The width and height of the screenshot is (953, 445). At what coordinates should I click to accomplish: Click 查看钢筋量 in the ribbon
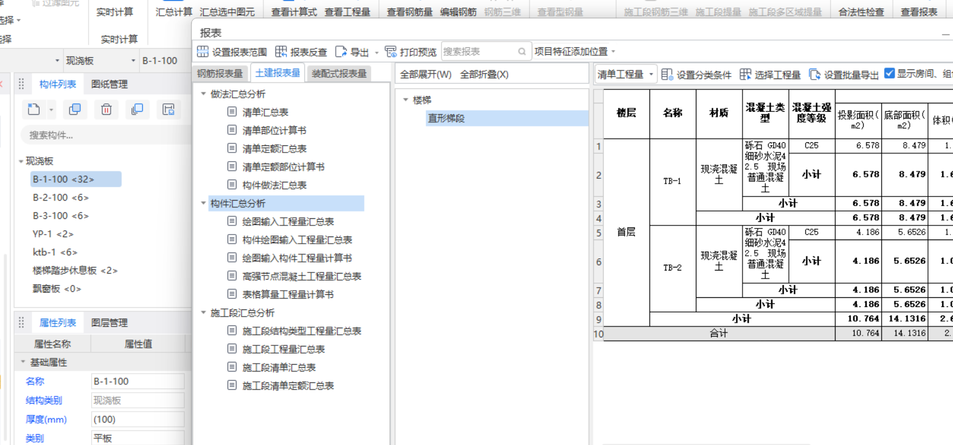[410, 12]
